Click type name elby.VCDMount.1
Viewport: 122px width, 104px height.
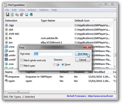tap(52, 43)
